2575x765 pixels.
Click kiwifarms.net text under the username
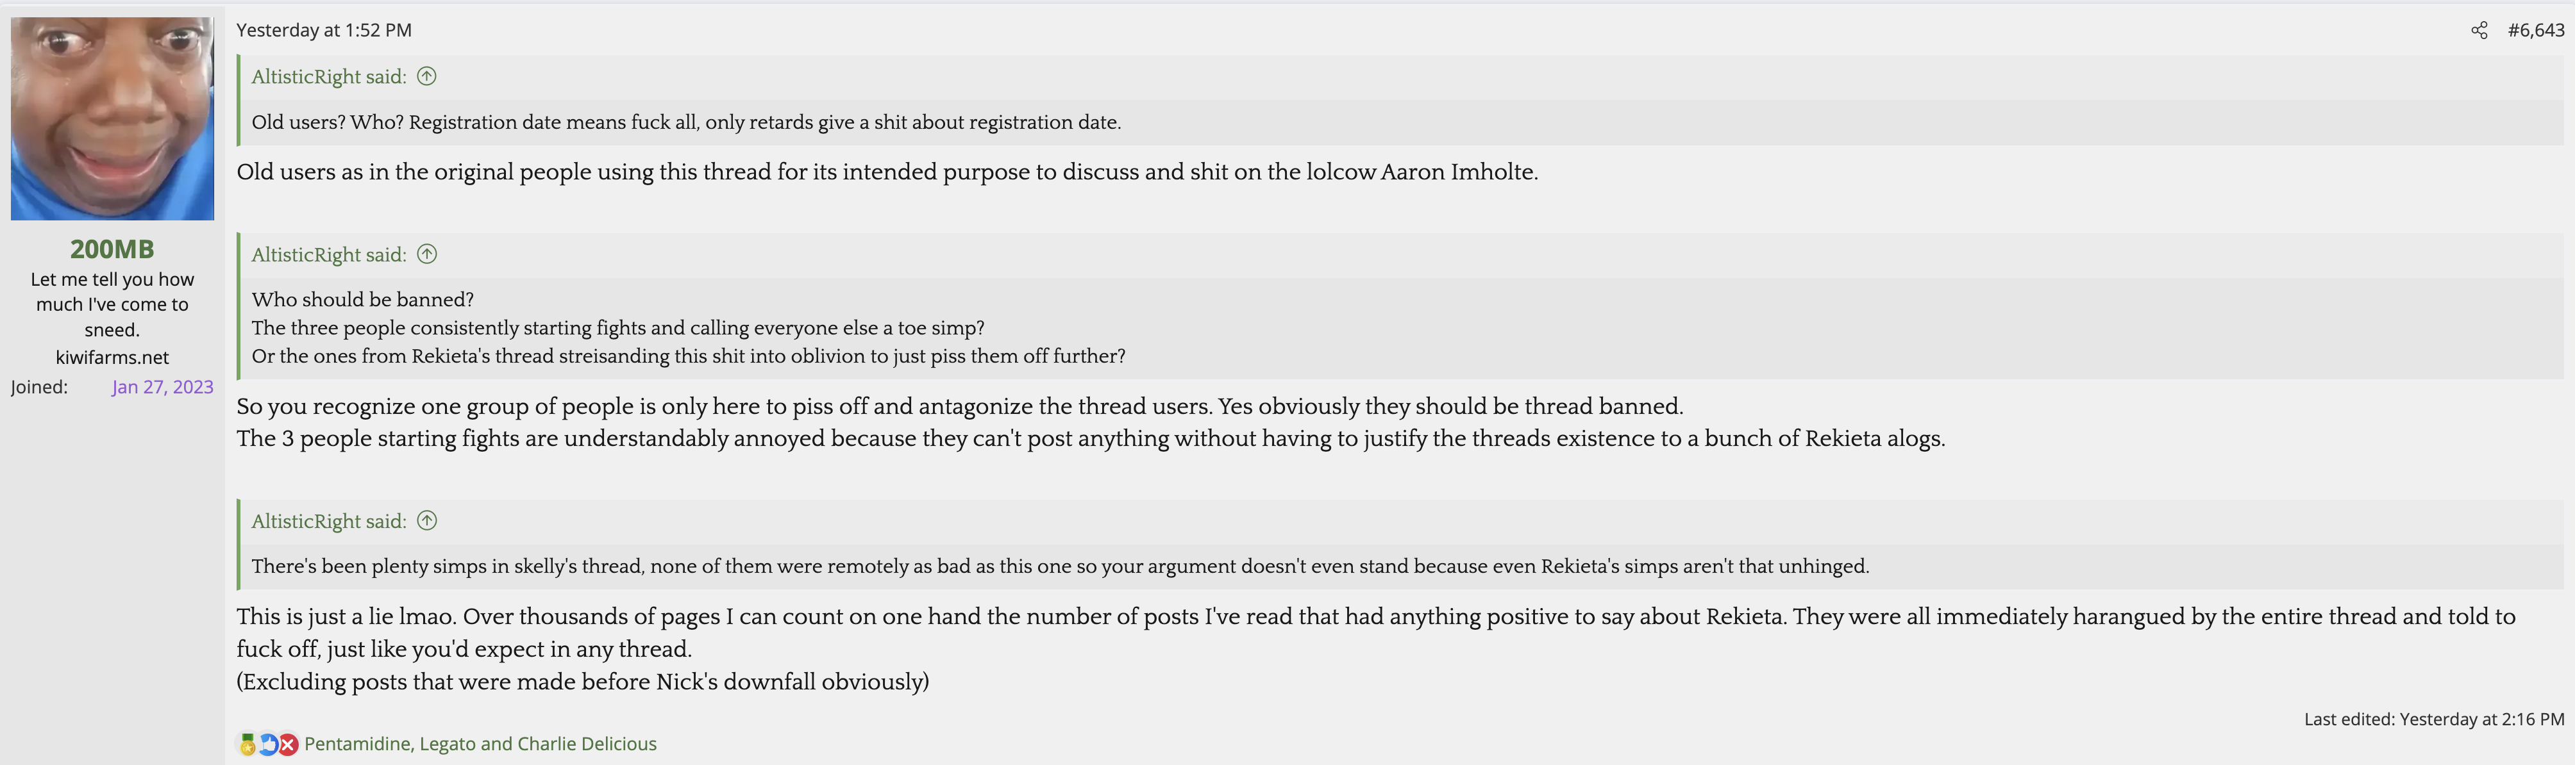(x=112, y=358)
